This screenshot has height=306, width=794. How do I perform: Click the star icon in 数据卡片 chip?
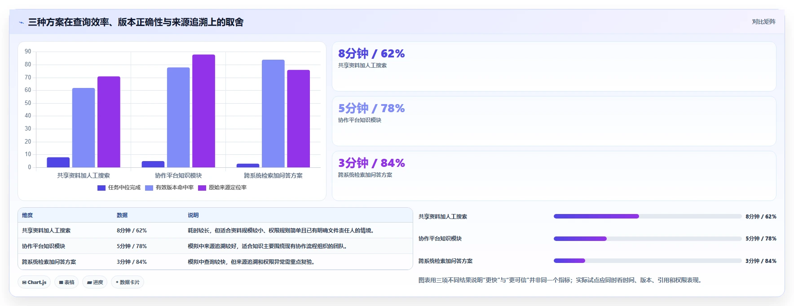(x=117, y=282)
